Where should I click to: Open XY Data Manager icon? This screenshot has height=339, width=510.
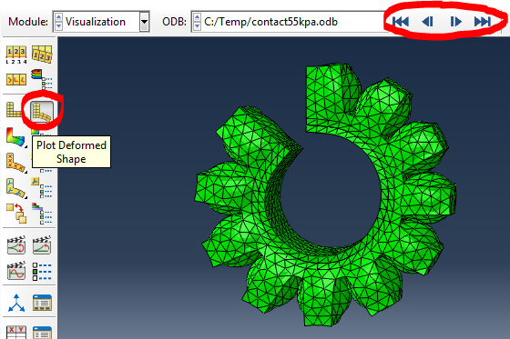tap(42, 332)
